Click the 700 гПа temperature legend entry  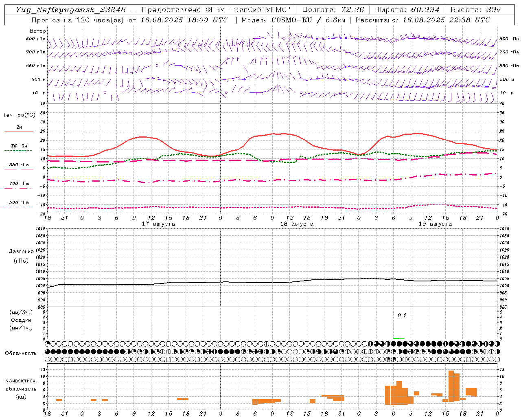pos(19,184)
